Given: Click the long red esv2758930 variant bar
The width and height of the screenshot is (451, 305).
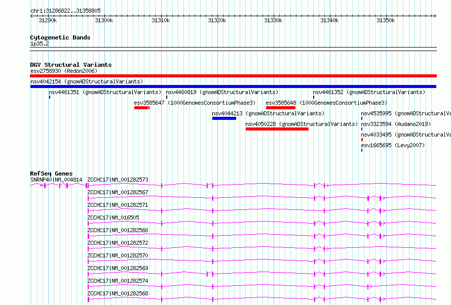Looking at the screenshot, I should point(233,76).
